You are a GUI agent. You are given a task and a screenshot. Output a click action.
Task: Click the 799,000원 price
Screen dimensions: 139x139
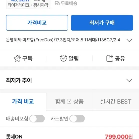[x=119, y=136]
